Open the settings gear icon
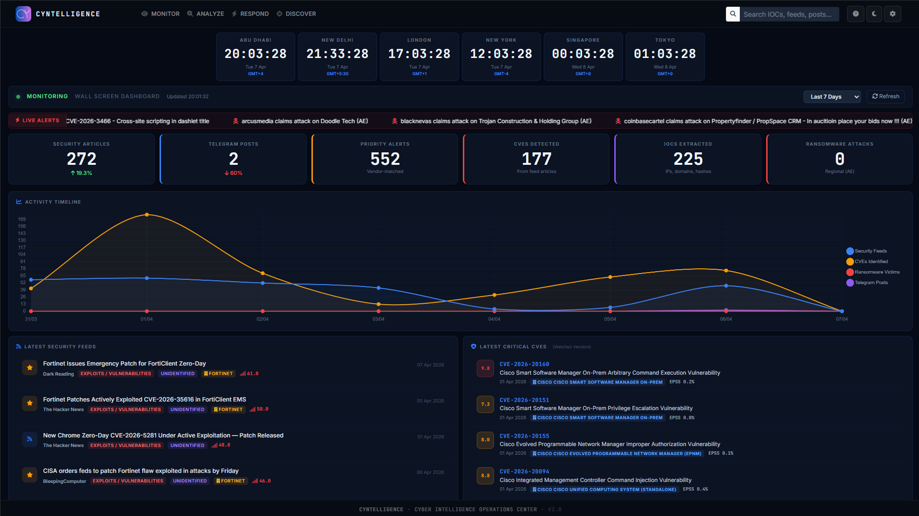Viewport: 919px width, 516px height. click(893, 14)
